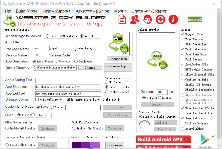Viewport: 222px width, 149px height.
Task: Open the File menu
Action: (x=8, y=11)
